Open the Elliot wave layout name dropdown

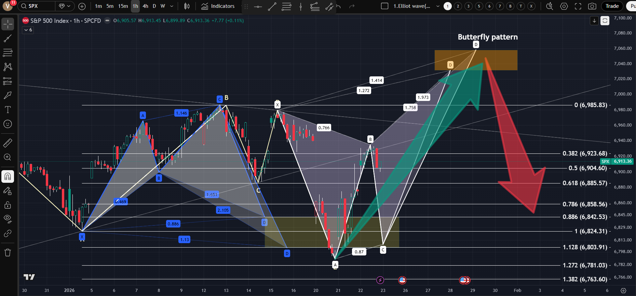click(438, 6)
